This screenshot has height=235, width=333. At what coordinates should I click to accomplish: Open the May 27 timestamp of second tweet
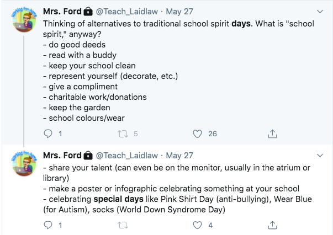[x=179, y=156]
